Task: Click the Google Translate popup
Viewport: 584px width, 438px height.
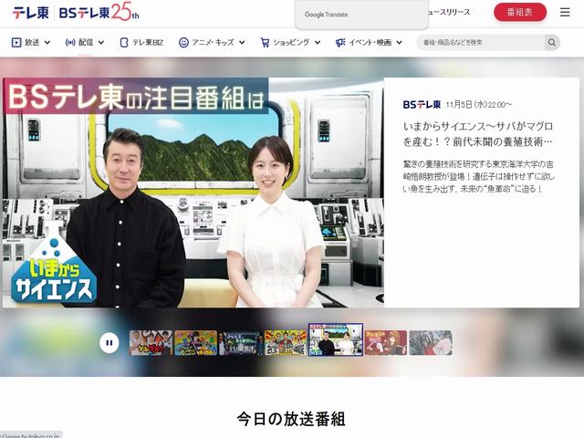Action: click(361, 15)
